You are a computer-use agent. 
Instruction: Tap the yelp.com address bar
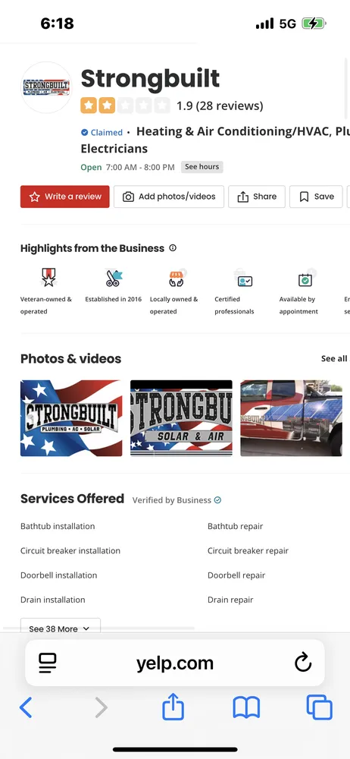point(174,663)
